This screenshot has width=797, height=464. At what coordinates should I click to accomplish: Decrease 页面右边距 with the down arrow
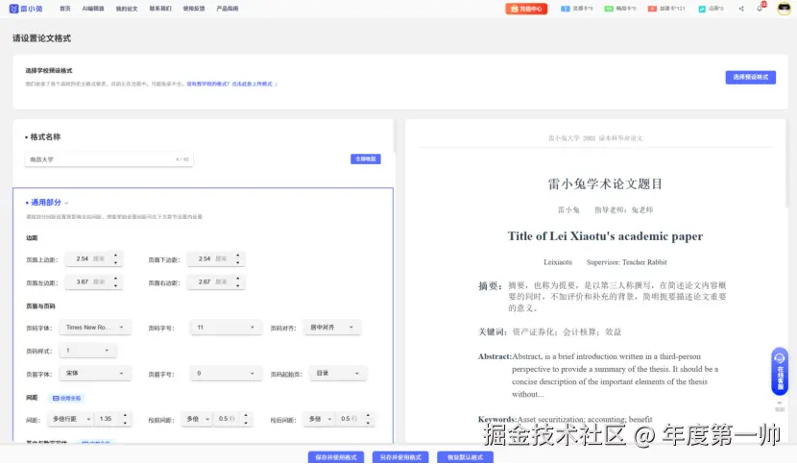click(x=238, y=285)
